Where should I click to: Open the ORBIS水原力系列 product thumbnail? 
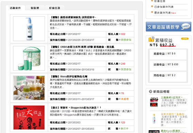coord(29,58)
